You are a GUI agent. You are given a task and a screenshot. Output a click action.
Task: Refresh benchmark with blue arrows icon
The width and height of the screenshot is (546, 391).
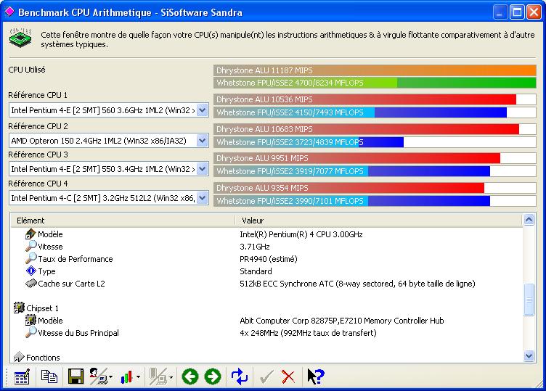(240, 376)
